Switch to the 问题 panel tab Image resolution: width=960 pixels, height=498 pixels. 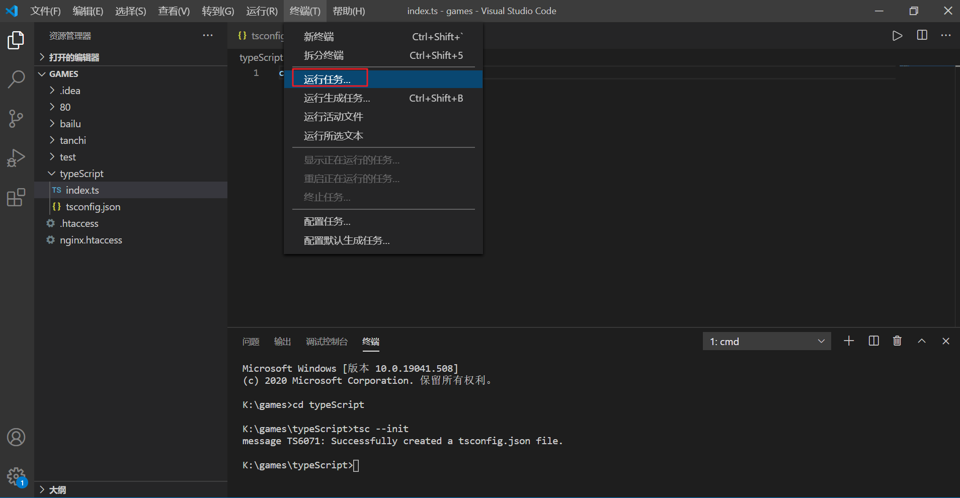251,342
